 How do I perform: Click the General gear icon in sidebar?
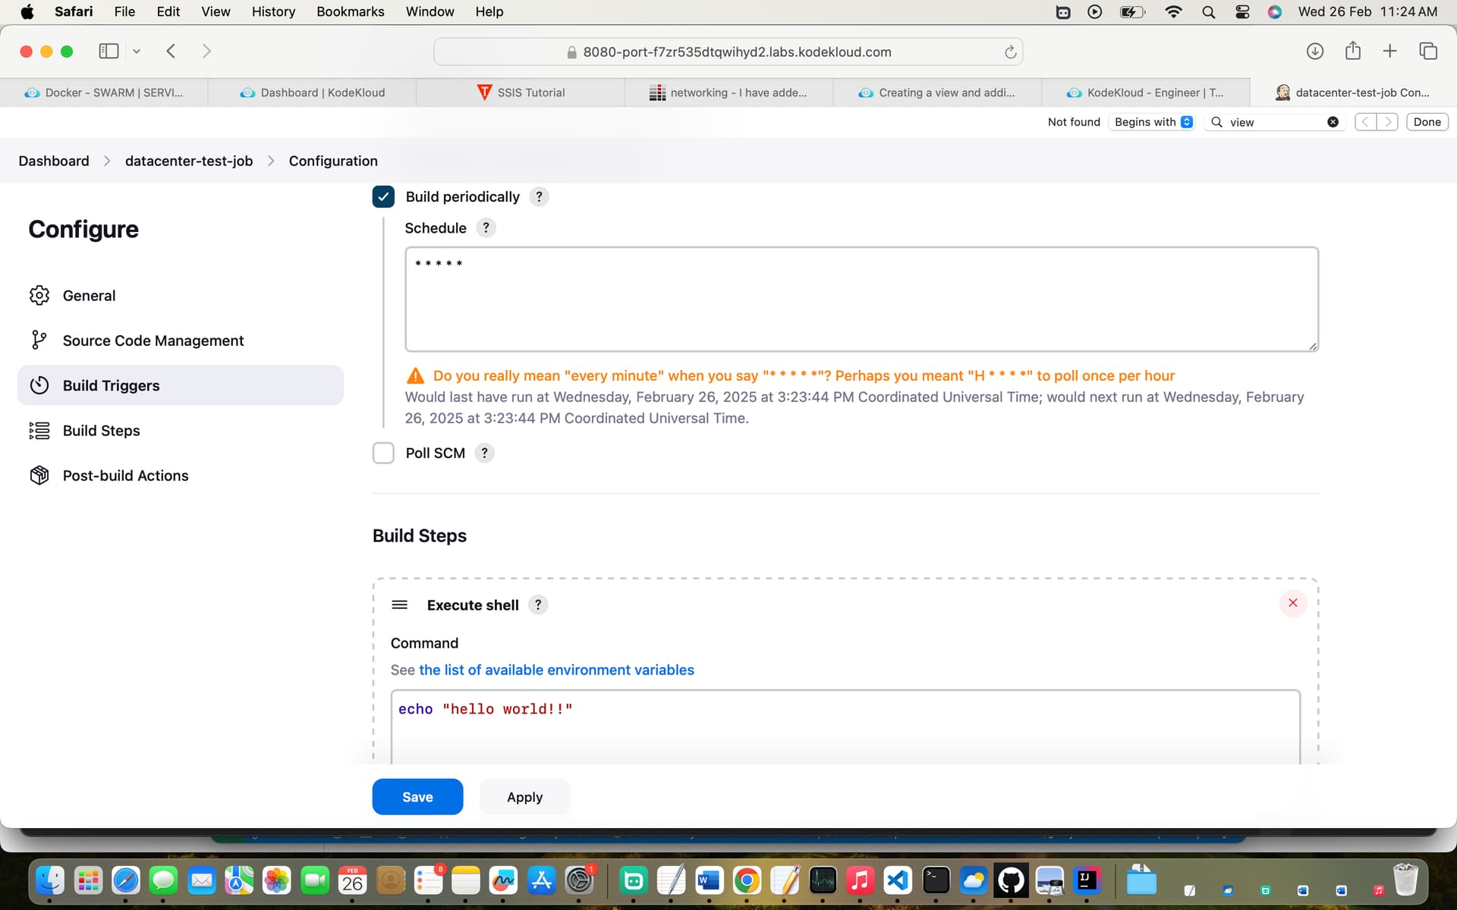39,296
